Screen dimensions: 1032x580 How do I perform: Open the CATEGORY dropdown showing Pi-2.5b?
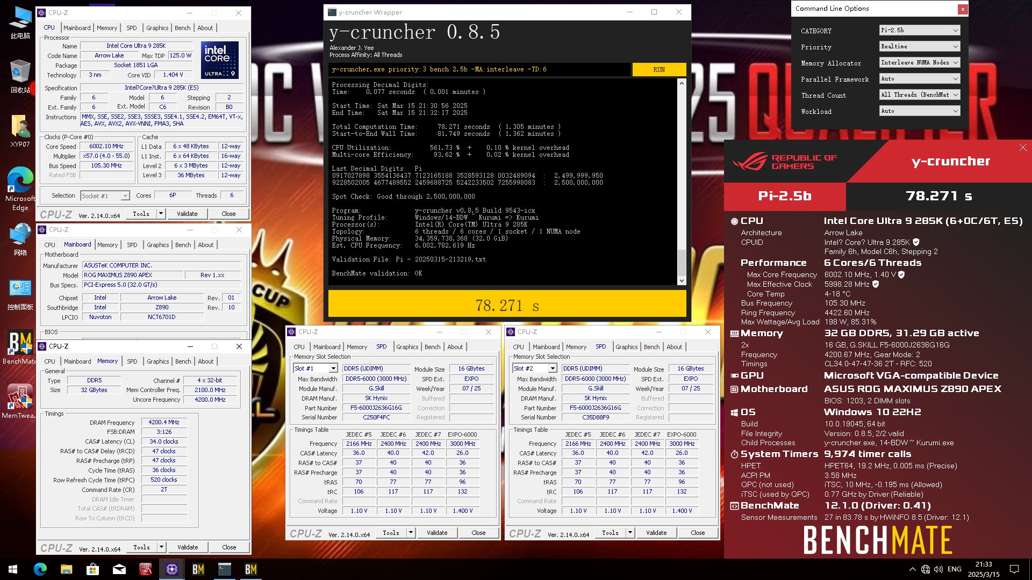(919, 30)
